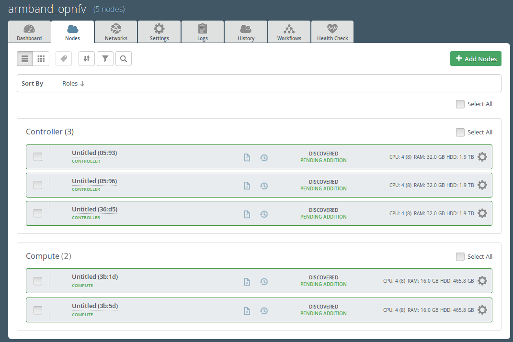Viewport: 513px width, 342px height.
Task: Enable Select All for the Compute group
Action: (x=460, y=257)
